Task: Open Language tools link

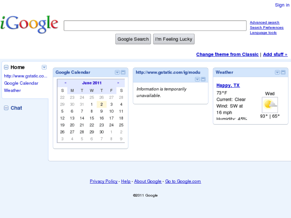Action: tap(263, 33)
